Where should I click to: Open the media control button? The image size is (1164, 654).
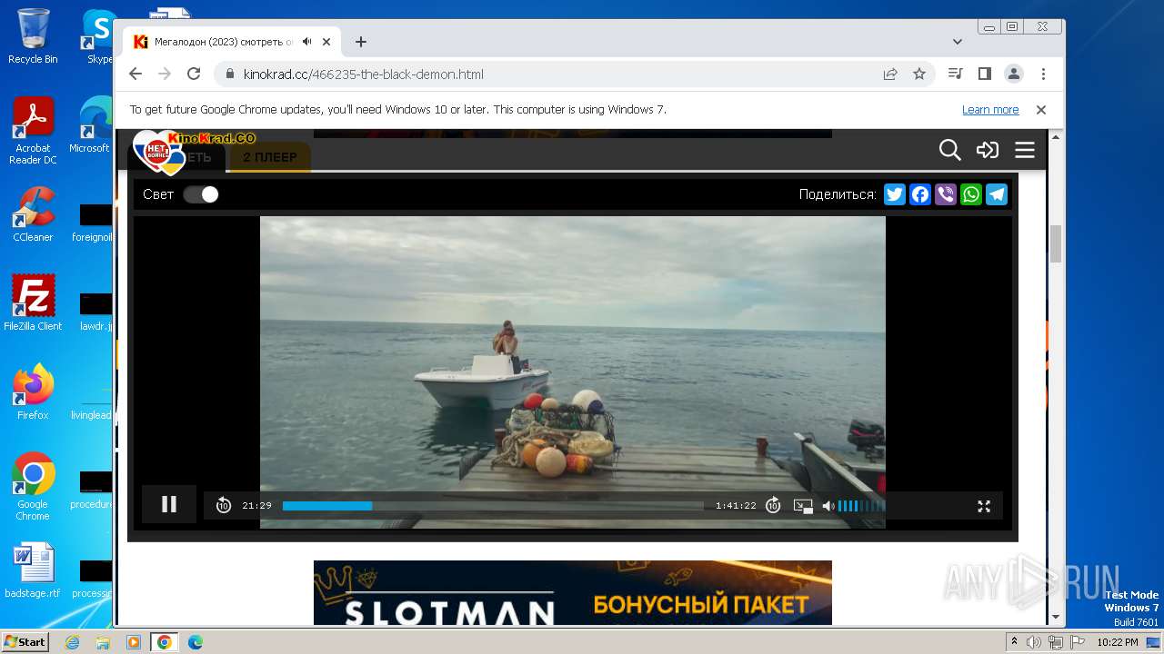[x=955, y=74]
